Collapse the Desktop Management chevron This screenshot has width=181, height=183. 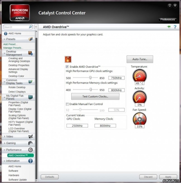(5, 53)
